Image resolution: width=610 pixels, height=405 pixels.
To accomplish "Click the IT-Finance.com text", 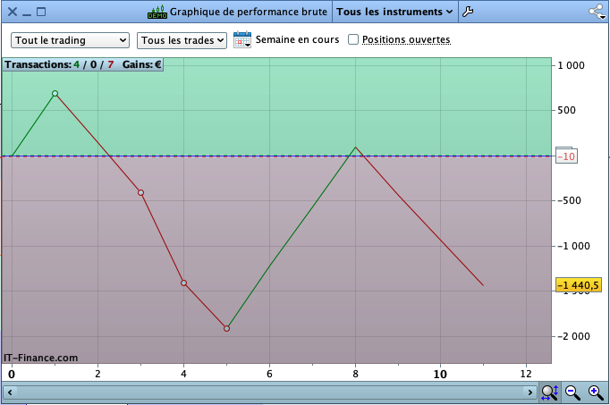I will (41, 358).
